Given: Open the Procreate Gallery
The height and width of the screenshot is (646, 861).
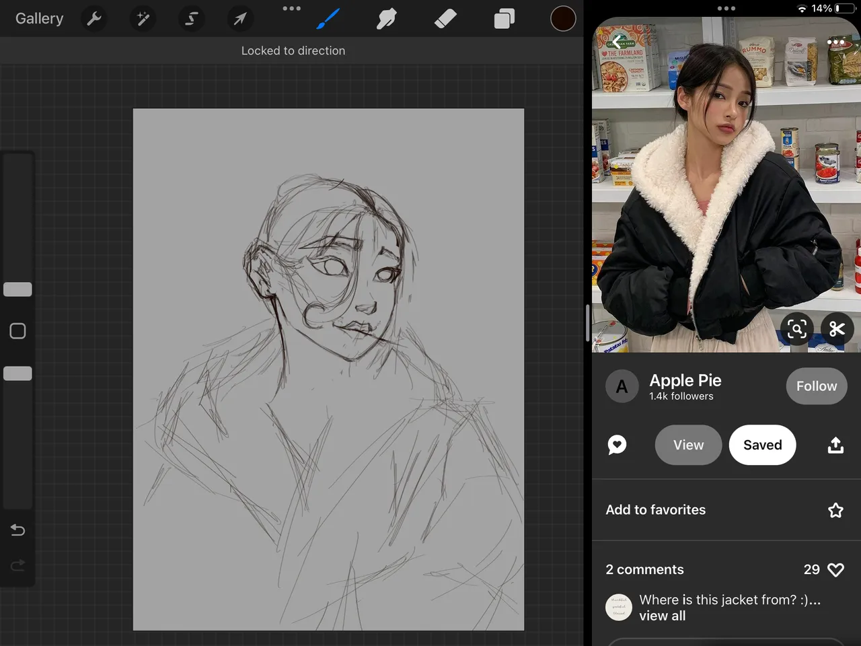Looking at the screenshot, I should click(39, 18).
